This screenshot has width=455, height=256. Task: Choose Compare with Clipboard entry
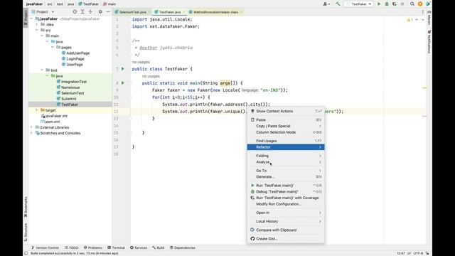[x=286, y=230]
